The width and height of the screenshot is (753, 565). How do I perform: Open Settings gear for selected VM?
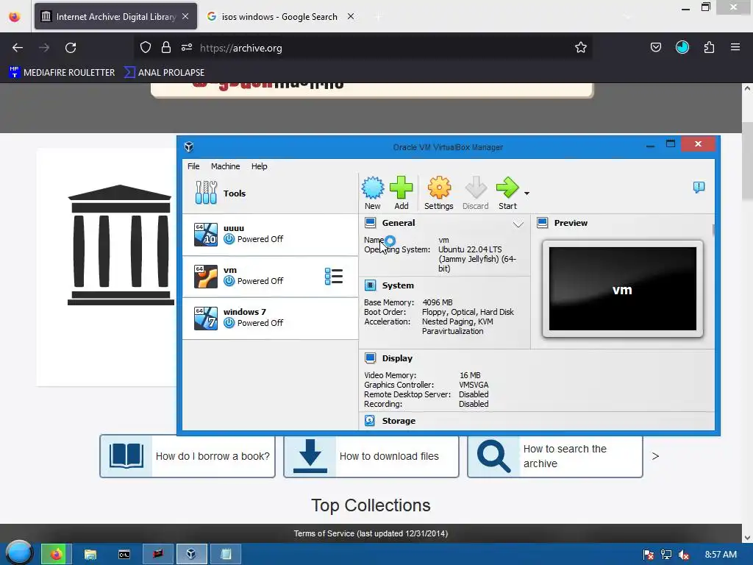click(439, 193)
